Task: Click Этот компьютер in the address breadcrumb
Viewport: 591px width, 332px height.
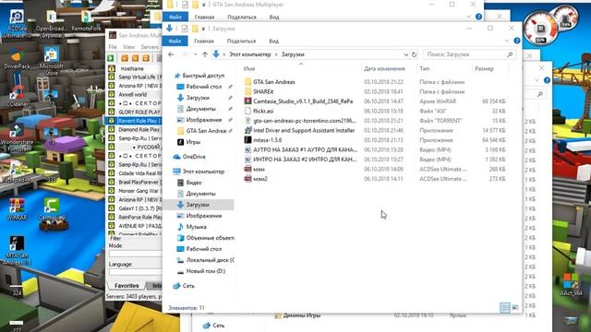Action: [x=250, y=54]
